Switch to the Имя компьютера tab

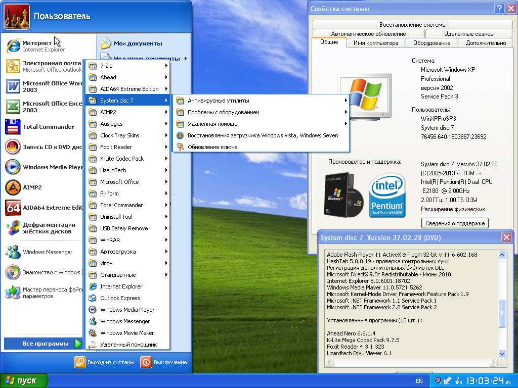coord(376,43)
